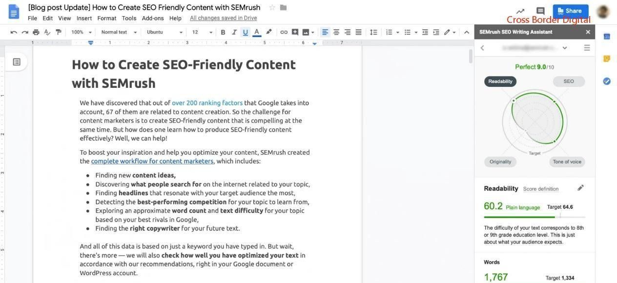
Task: Open the Insert menu
Action: [x=84, y=18]
